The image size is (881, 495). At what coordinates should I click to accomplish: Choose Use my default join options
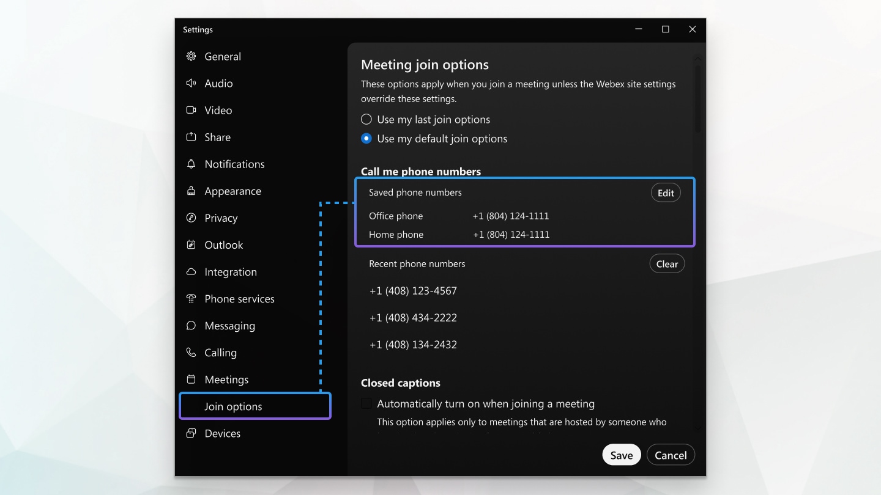[366, 139]
